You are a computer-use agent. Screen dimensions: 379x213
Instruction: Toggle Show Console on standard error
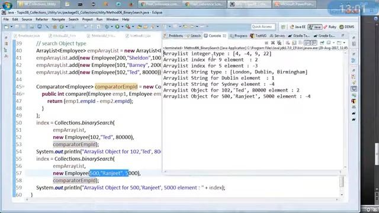click(314, 43)
